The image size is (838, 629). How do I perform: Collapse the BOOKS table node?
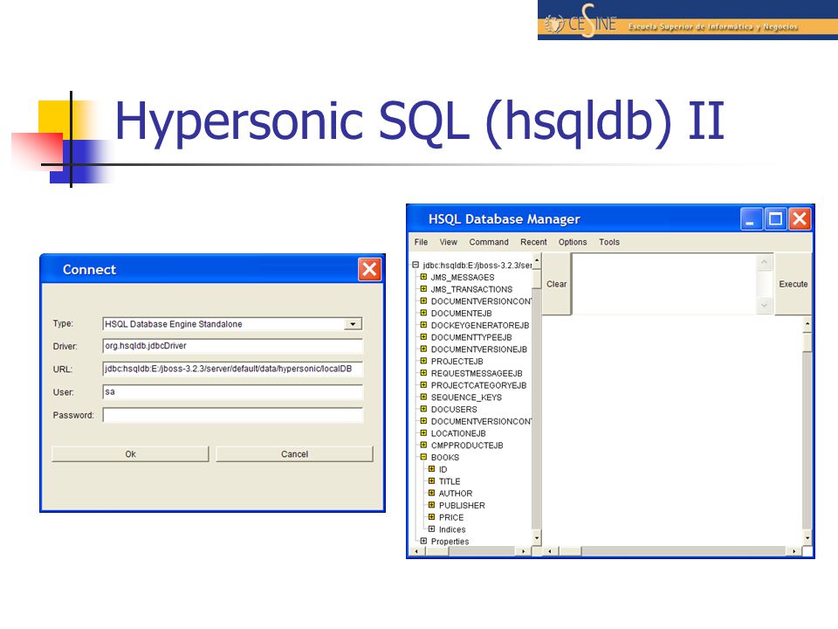pyautogui.click(x=423, y=457)
